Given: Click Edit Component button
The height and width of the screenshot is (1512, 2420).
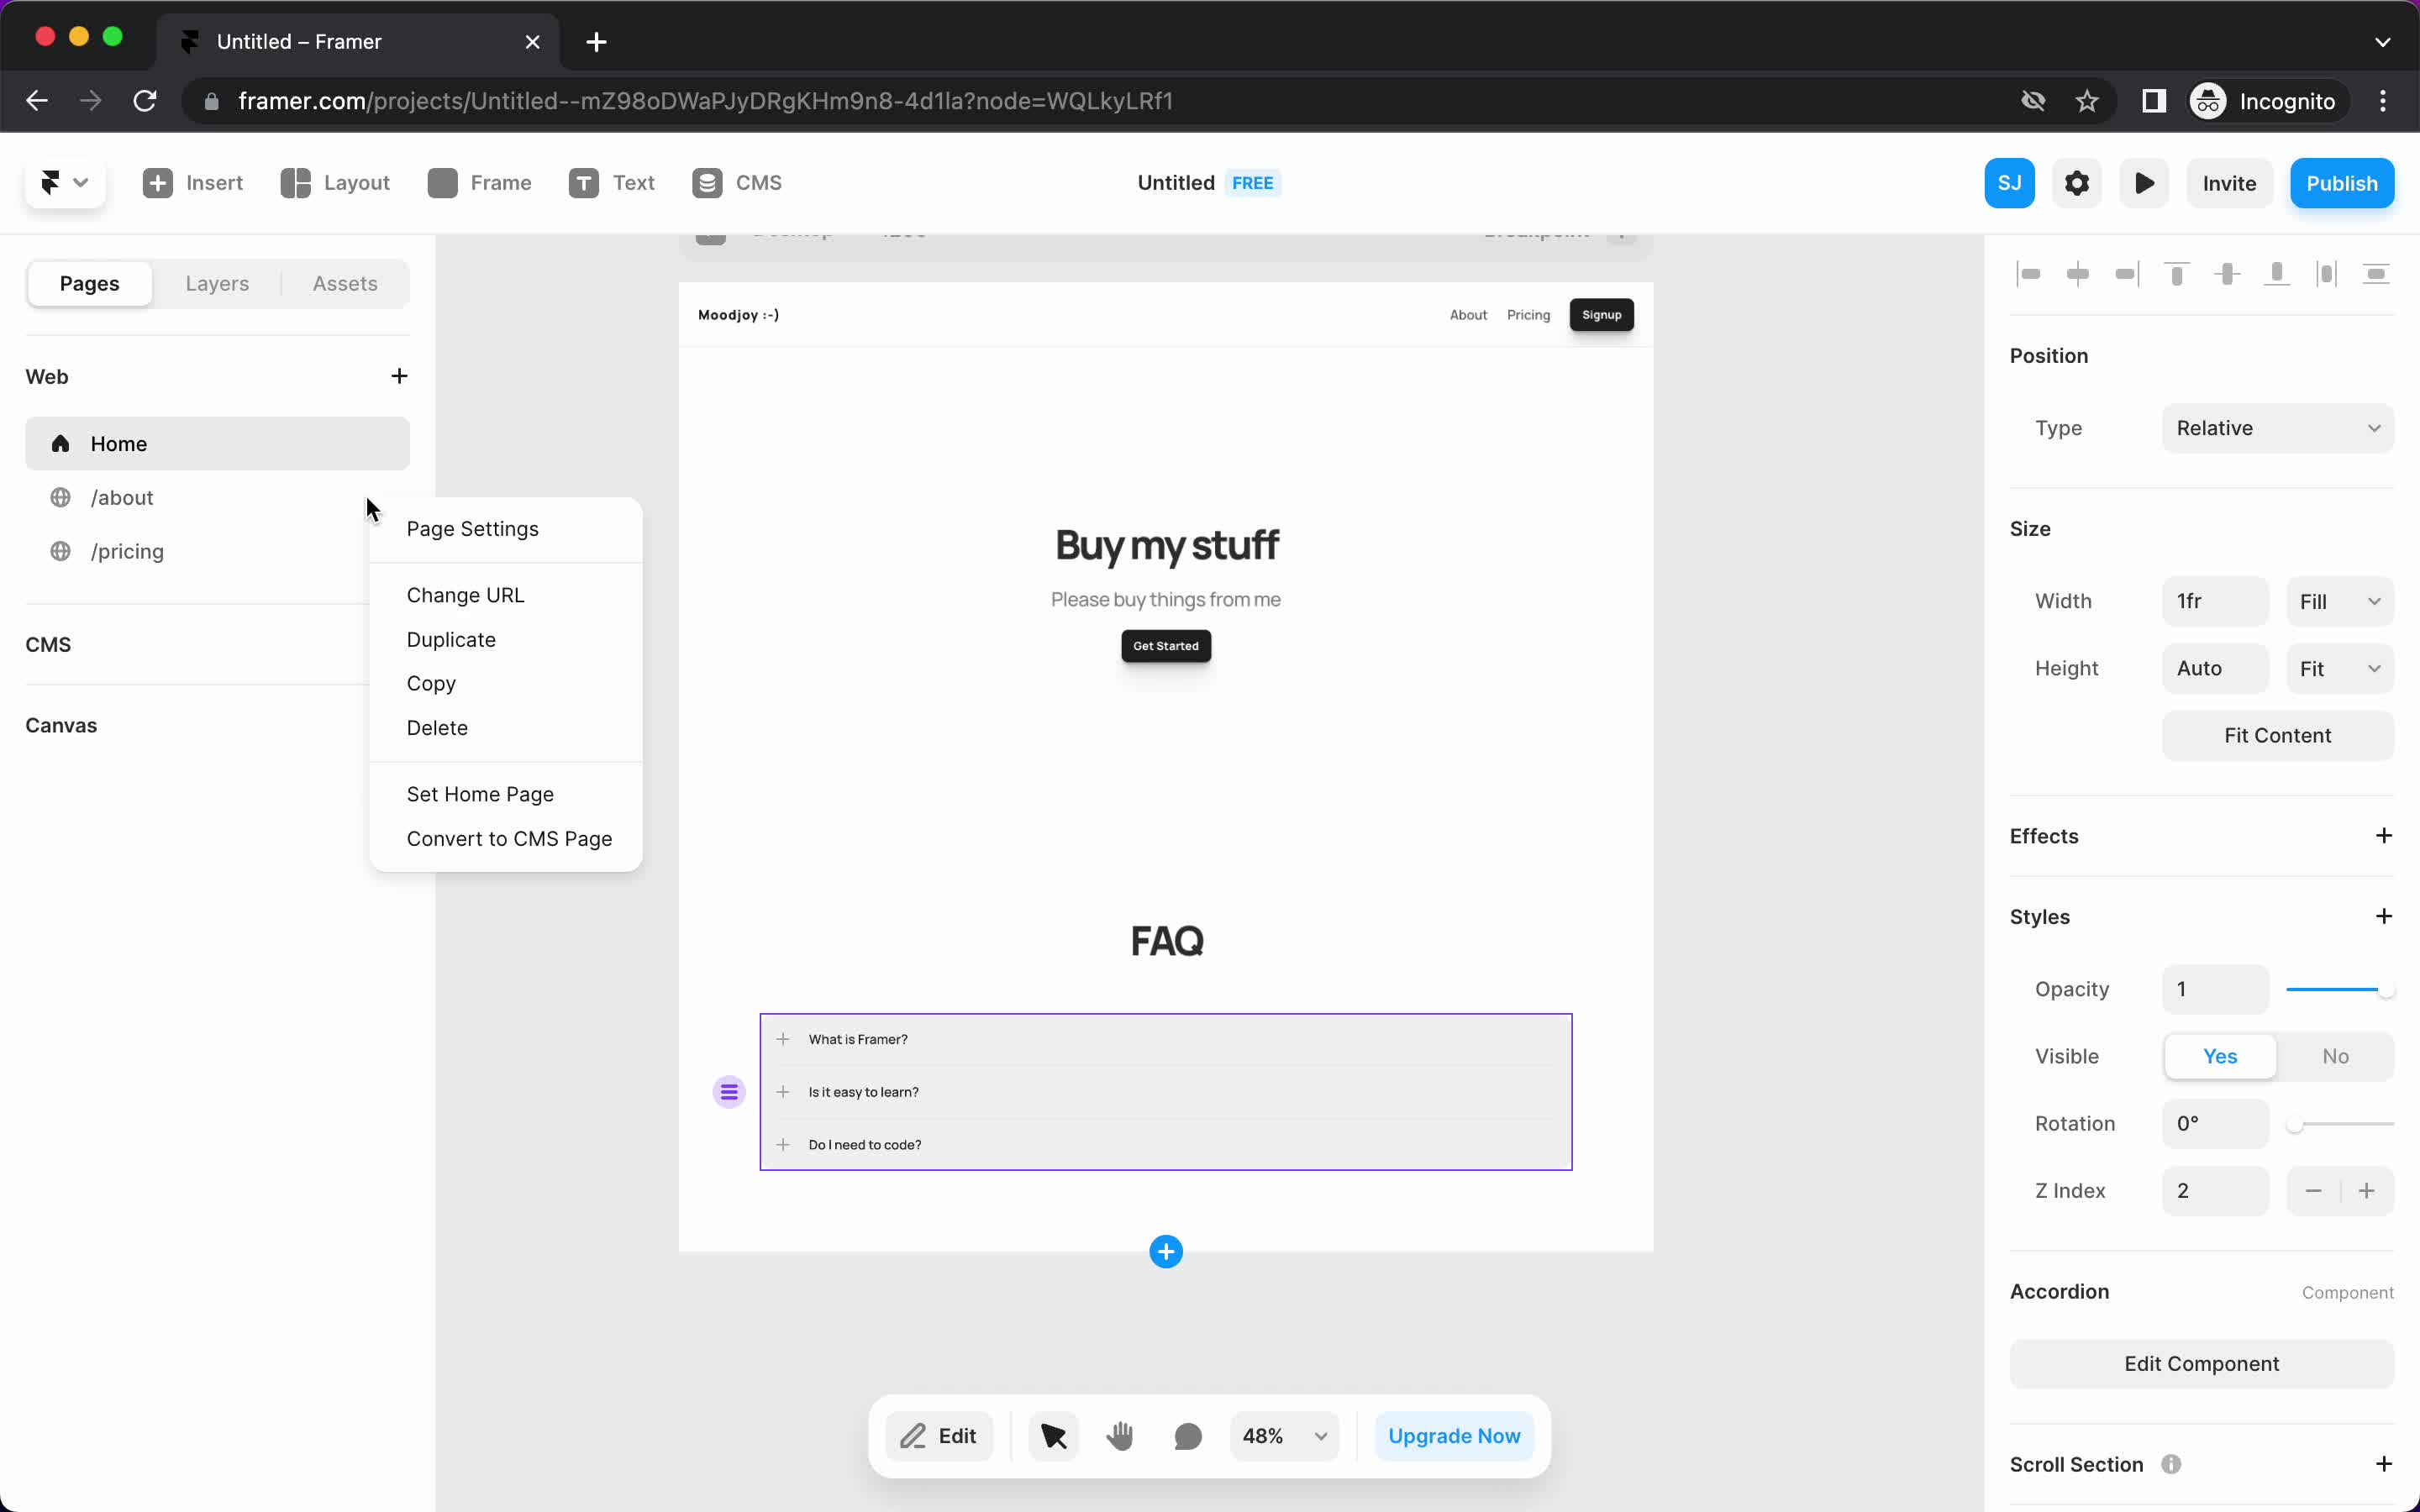Looking at the screenshot, I should 2202,1362.
